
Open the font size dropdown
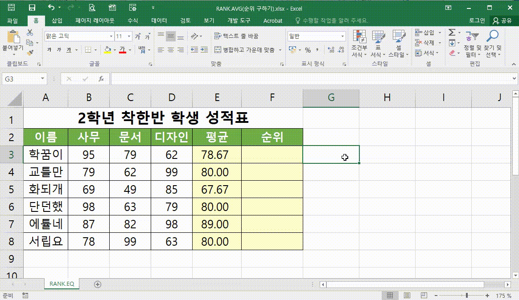point(129,36)
